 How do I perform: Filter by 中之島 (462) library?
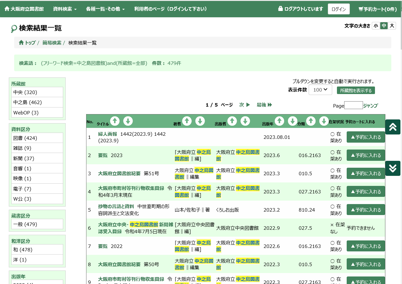pos(37,102)
